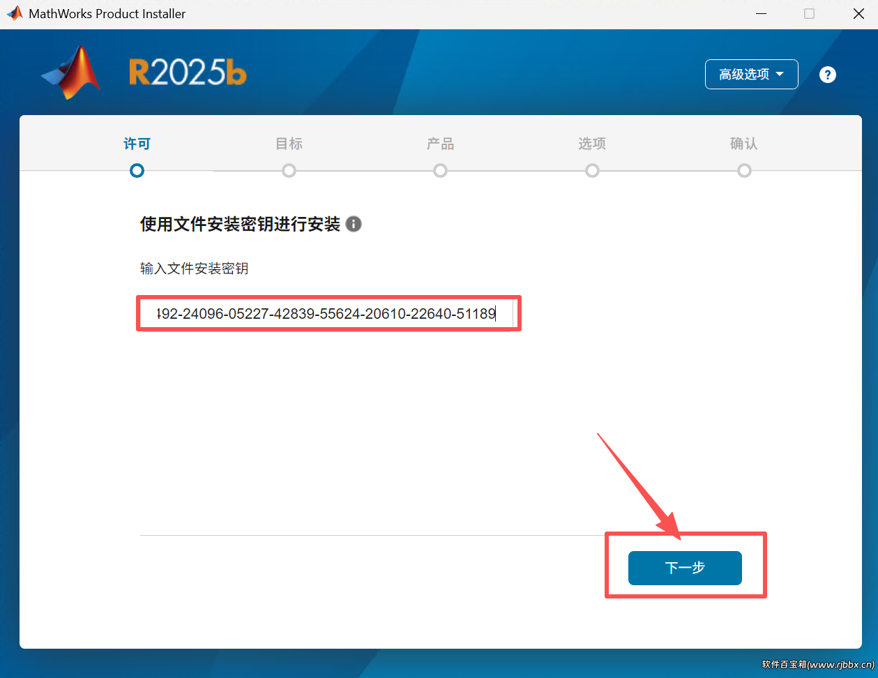
Task: Click the 下一步 button
Action: [685, 568]
